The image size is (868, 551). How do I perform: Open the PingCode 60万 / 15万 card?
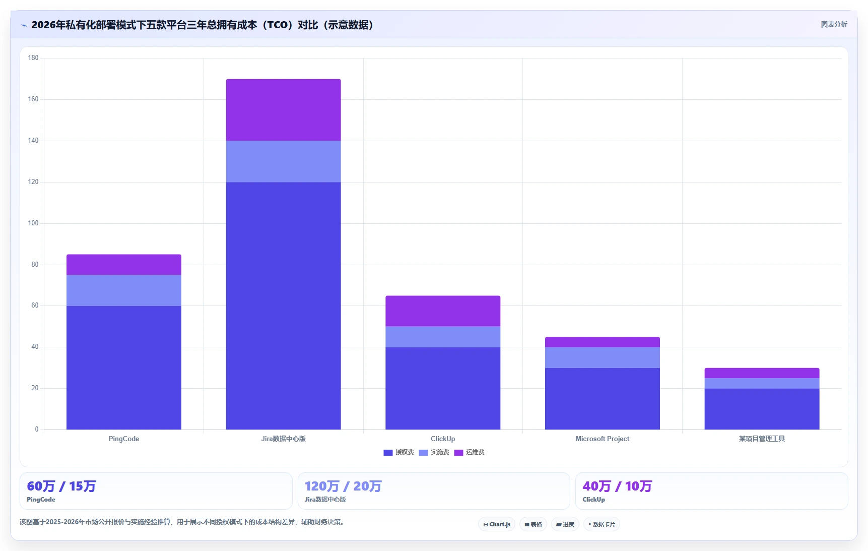(x=156, y=491)
